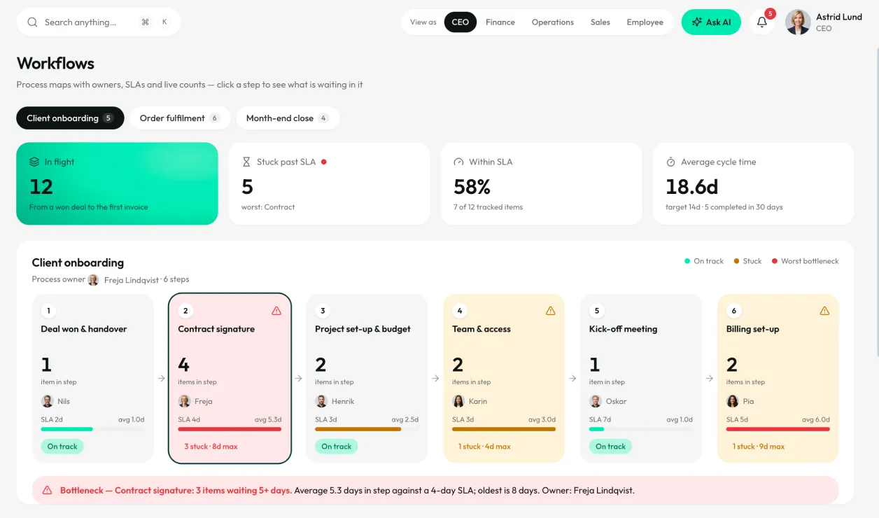This screenshot has height=518, width=879.
Task: Open the Team & access step card
Action: click(x=504, y=379)
